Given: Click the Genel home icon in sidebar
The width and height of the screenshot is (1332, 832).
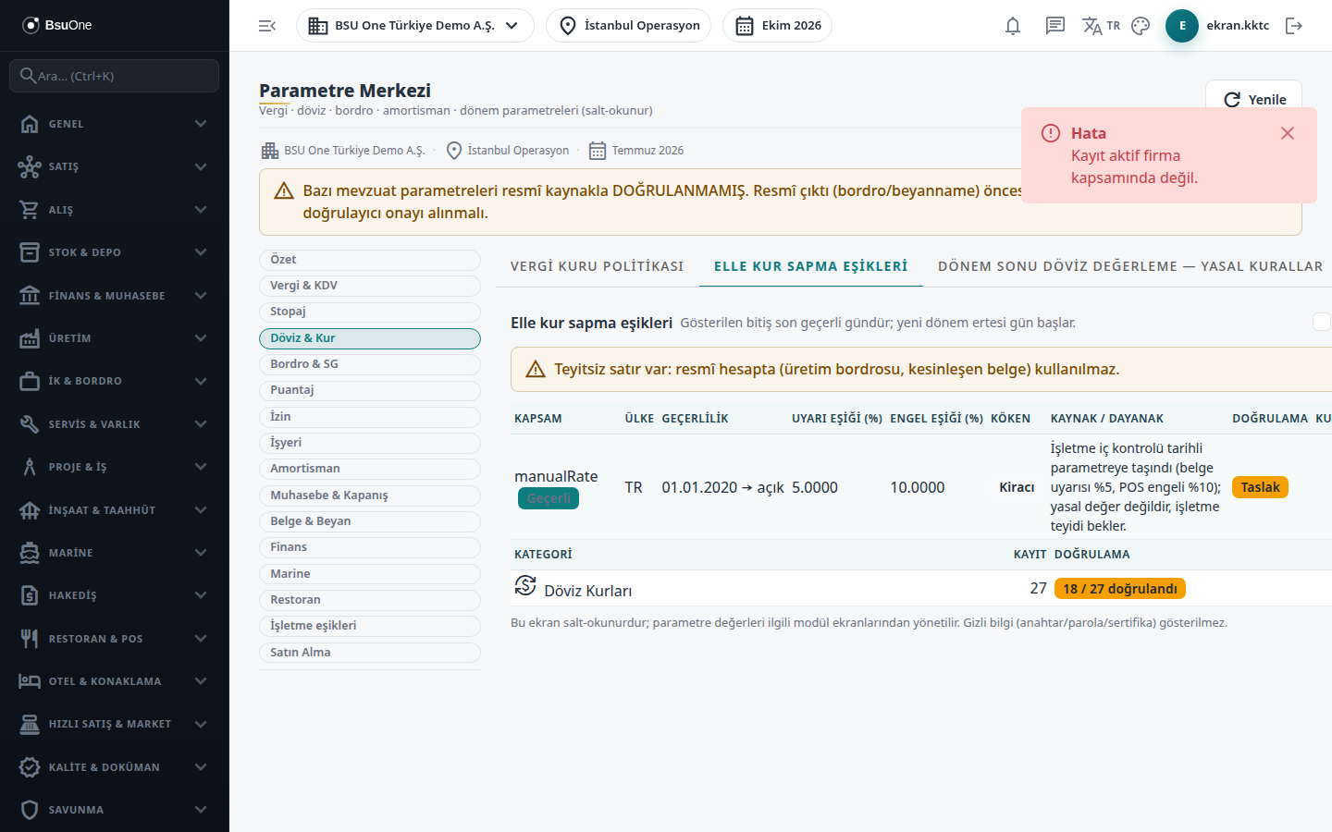Looking at the screenshot, I should 30,124.
